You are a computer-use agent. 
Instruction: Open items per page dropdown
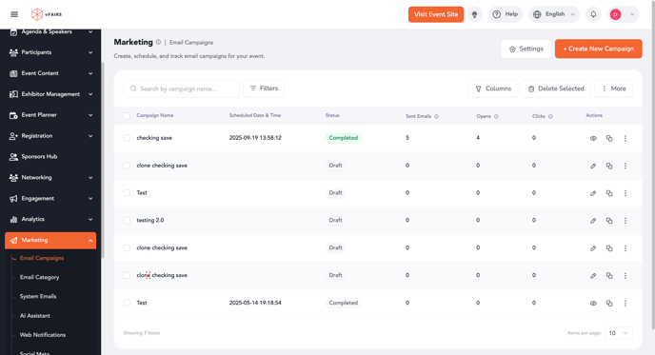(619, 333)
